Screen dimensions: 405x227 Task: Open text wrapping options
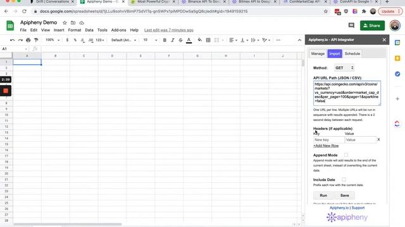[x=255, y=40]
